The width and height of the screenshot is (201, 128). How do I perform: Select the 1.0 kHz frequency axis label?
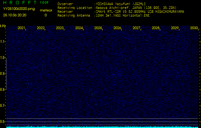pos(3,58)
